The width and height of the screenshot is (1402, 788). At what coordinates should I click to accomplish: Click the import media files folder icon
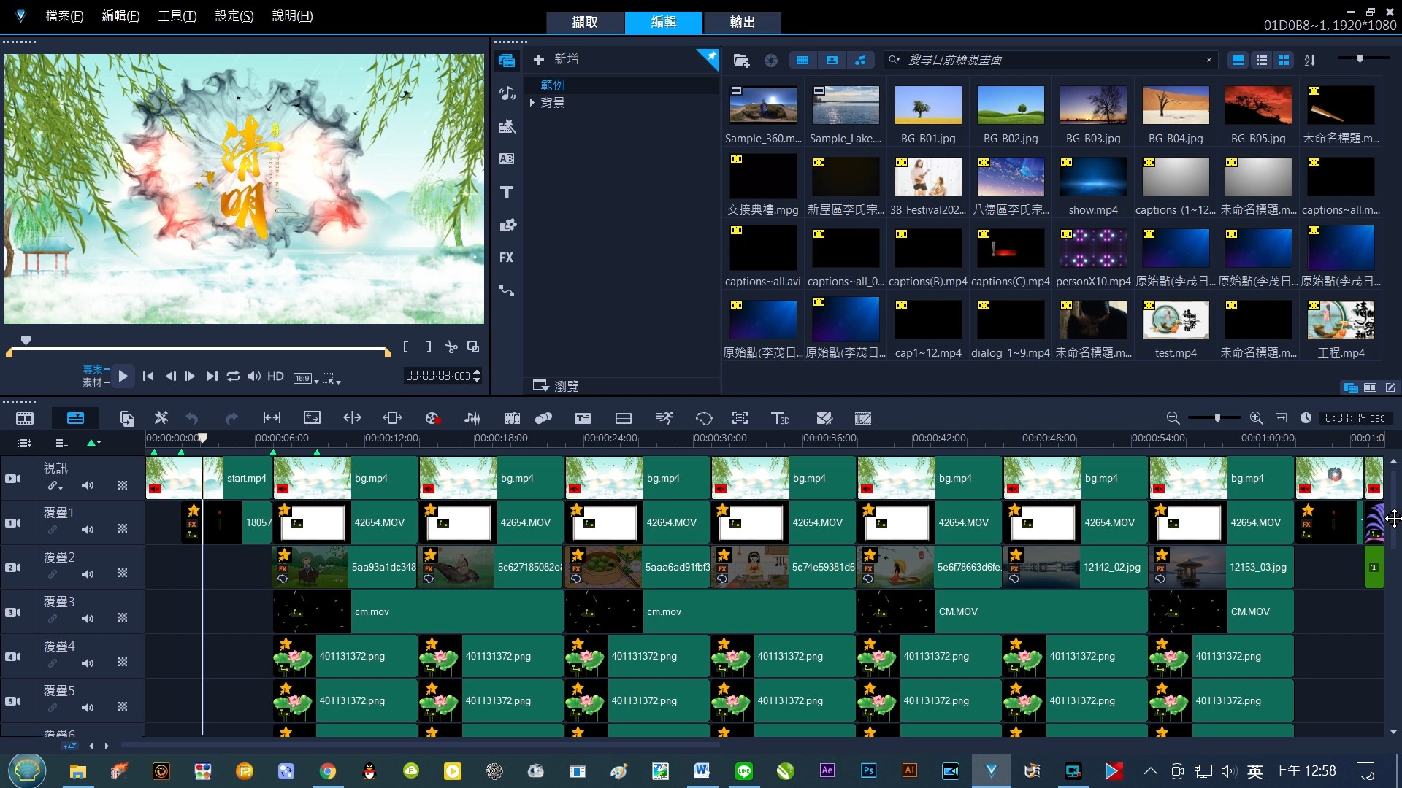[x=741, y=61]
